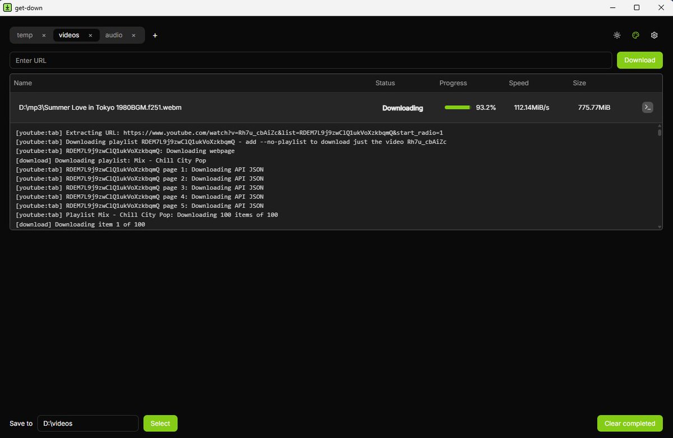The image size is (673, 438).
Task: Select file name Summer Love in Tokyo 1980BGM.f251.webm
Action: (100, 108)
